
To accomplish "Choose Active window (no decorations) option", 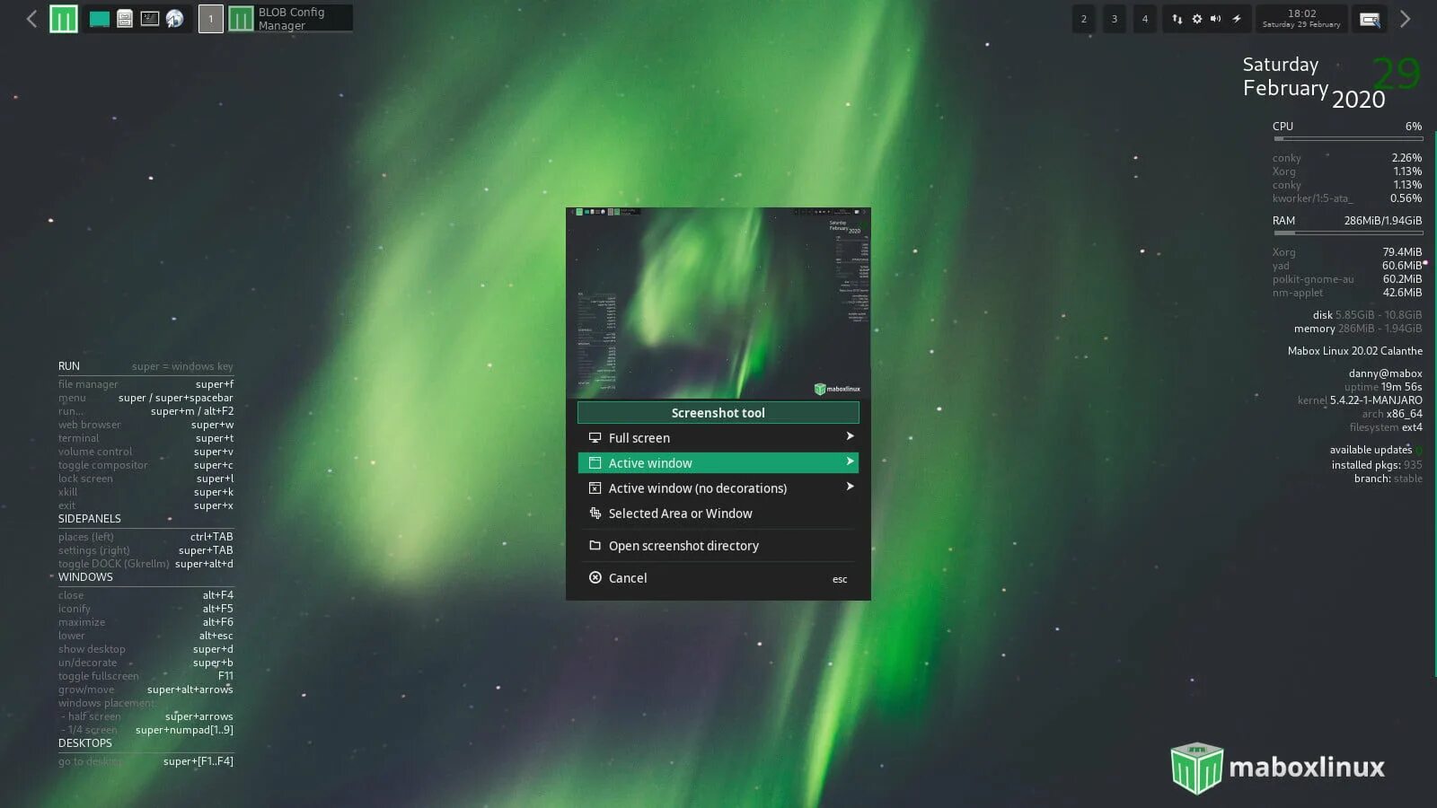I will (718, 488).
